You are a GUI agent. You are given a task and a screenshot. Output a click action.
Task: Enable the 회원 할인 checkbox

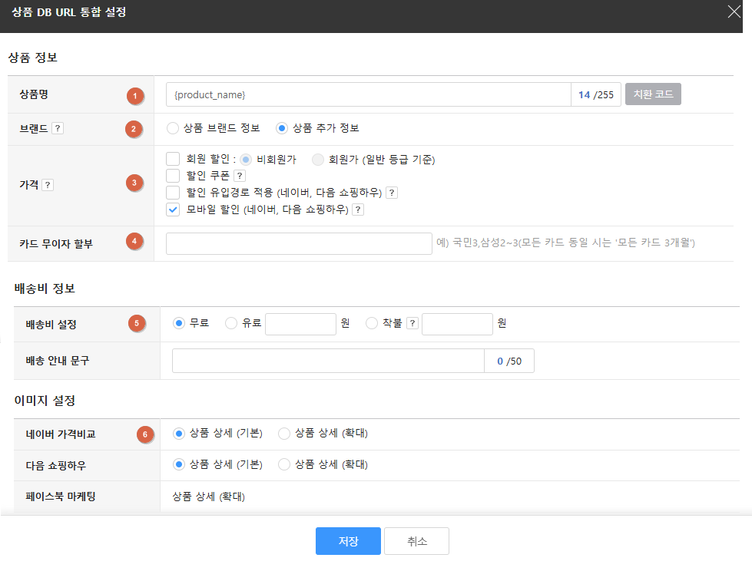pyautogui.click(x=173, y=160)
